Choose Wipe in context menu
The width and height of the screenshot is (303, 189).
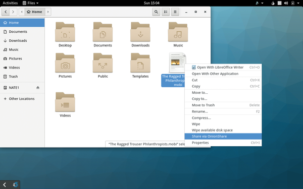[223, 124]
